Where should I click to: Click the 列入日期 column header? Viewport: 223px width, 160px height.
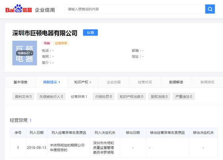[x=37, y=133]
